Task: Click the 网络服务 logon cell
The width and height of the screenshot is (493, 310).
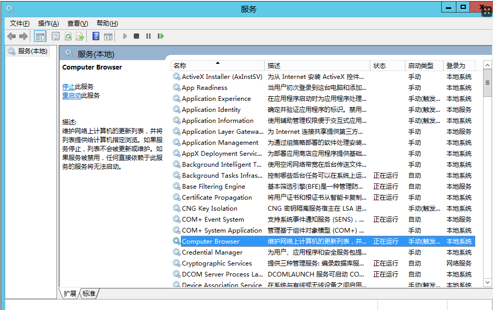Action: click(459, 263)
